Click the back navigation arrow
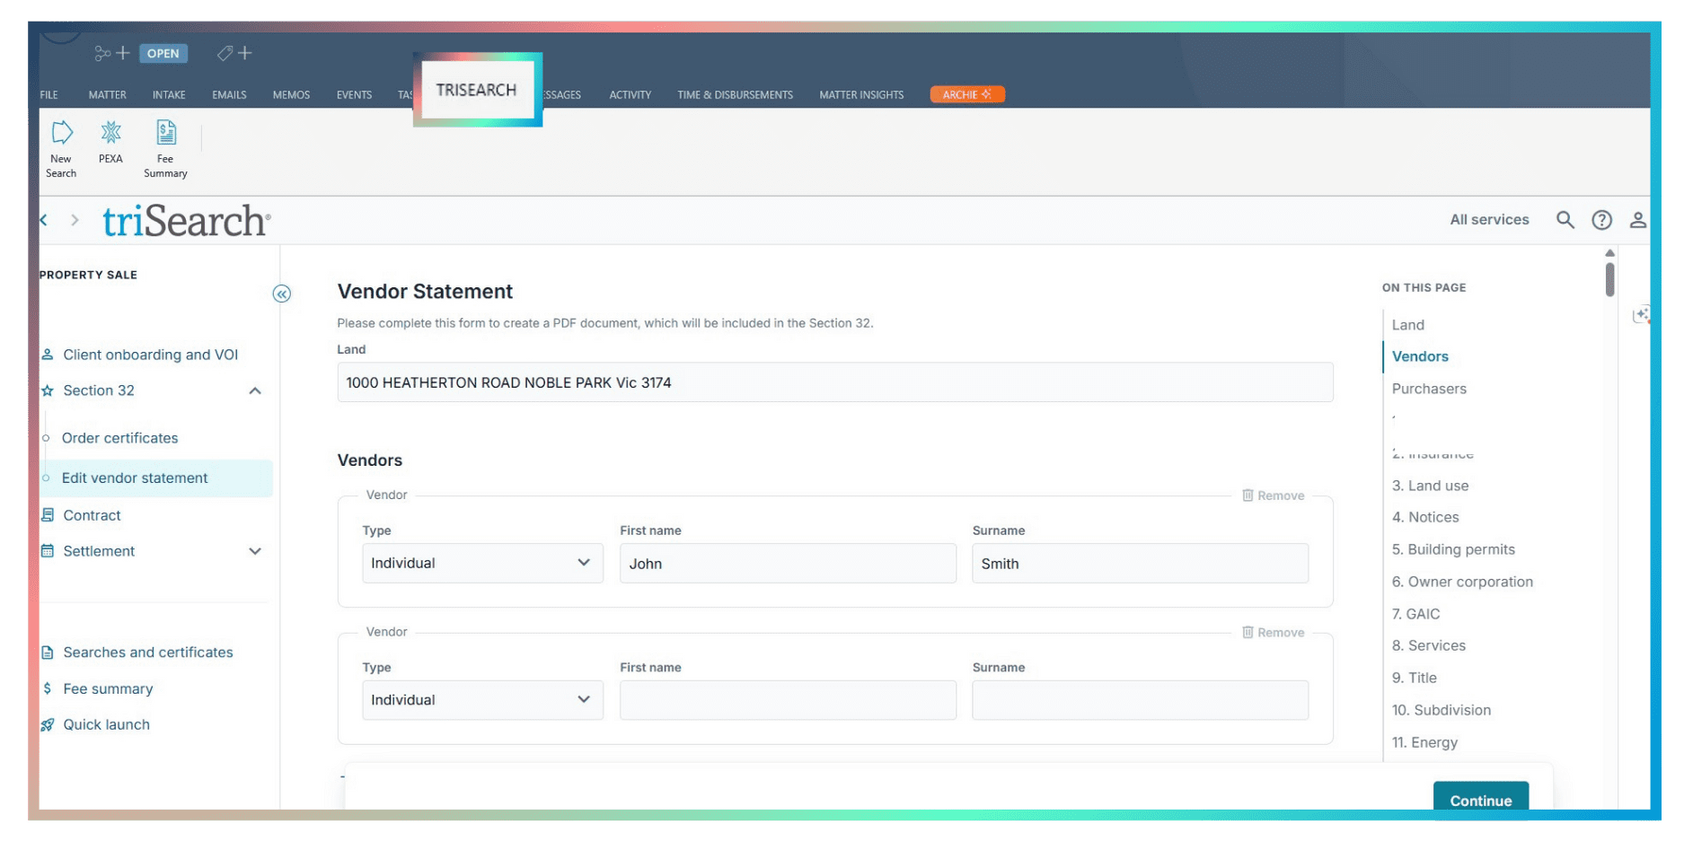Image resolution: width=1684 pixels, height=842 pixels. point(44,220)
